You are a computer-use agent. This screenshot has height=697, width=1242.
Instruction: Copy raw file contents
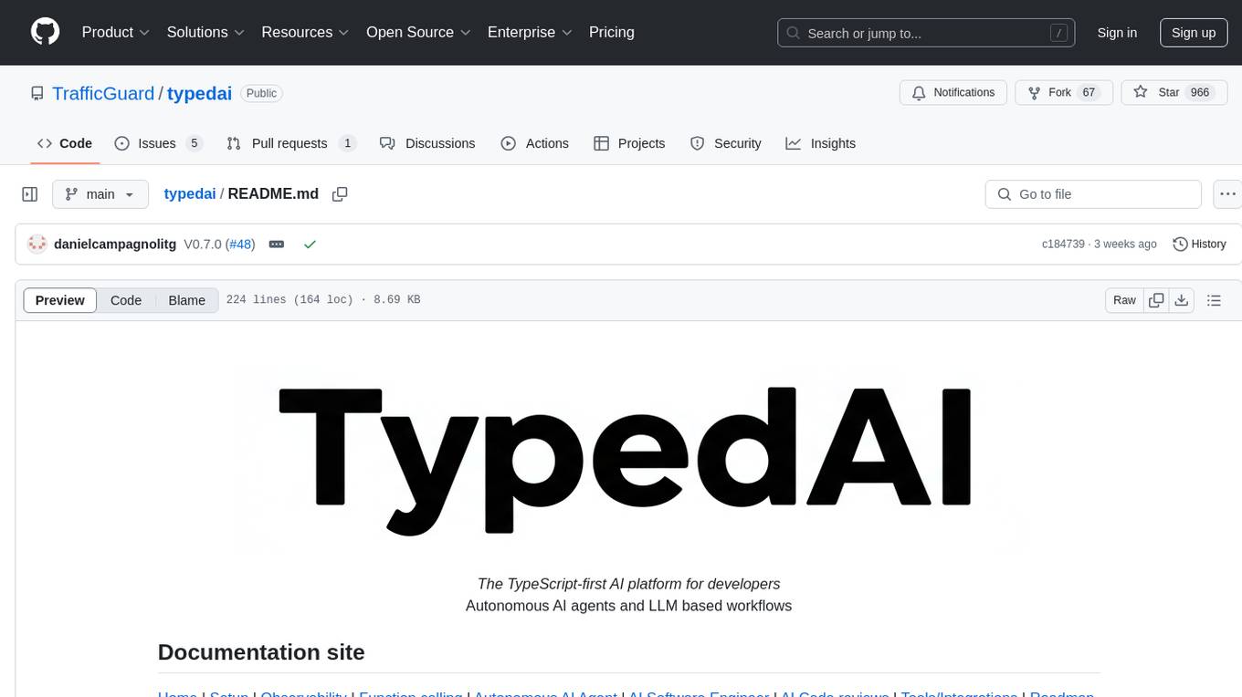pos(1156,300)
